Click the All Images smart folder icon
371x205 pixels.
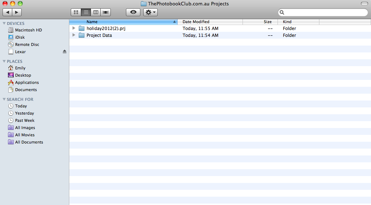click(11, 128)
